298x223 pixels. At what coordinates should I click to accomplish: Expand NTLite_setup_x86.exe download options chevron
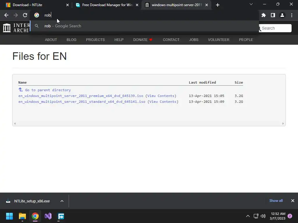coord(62,201)
